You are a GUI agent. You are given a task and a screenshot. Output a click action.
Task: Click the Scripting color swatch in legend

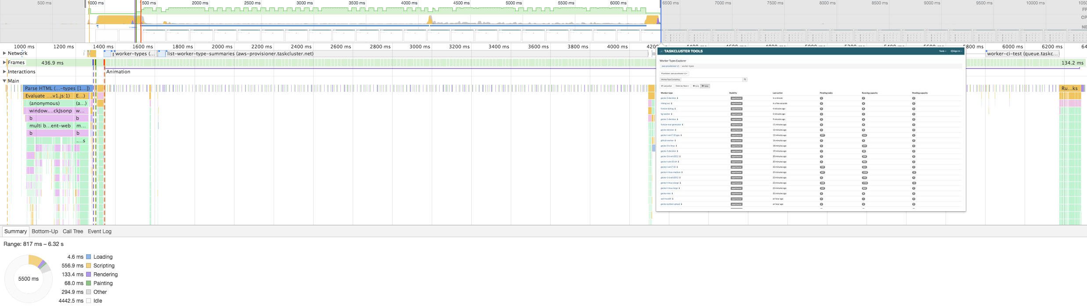[89, 266]
